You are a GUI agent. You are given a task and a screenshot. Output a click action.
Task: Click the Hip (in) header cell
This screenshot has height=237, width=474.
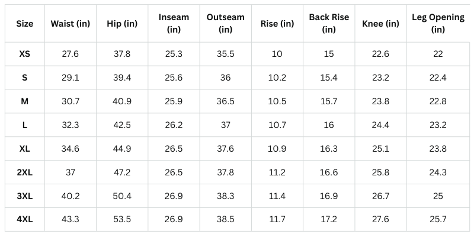pyautogui.click(x=122, y=24)
